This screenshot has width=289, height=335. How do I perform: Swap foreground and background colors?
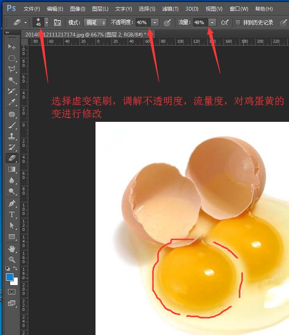coord(15,268)
